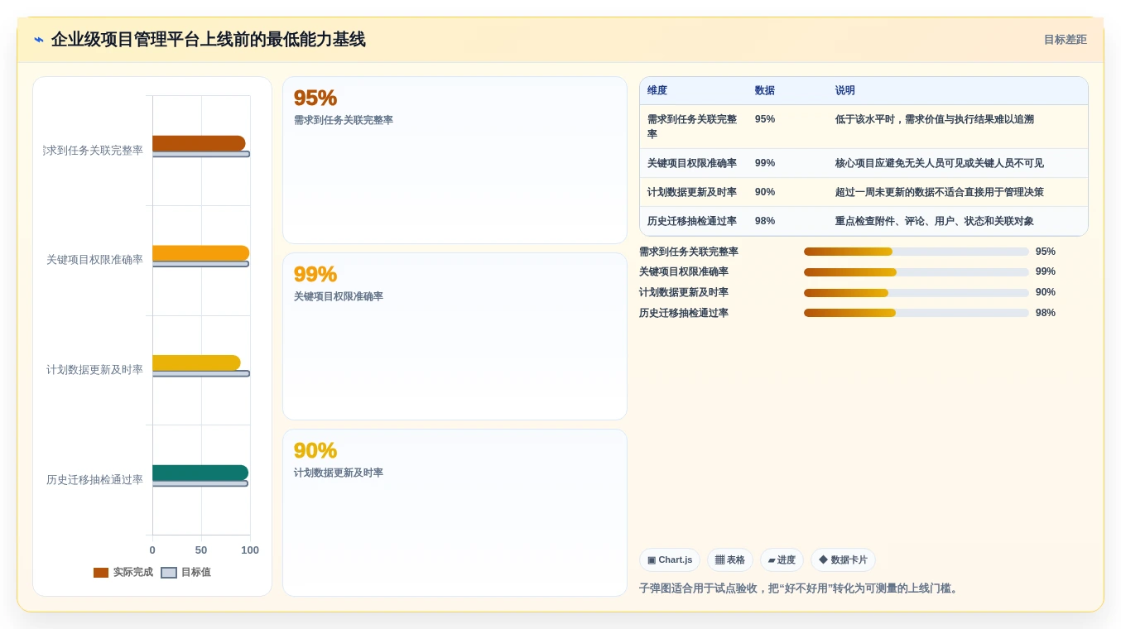The image size is (1121, 629).
Task: Click the page title 企业级项目管理平台上线前的最低能力基线
Action: tap(208, 40)
